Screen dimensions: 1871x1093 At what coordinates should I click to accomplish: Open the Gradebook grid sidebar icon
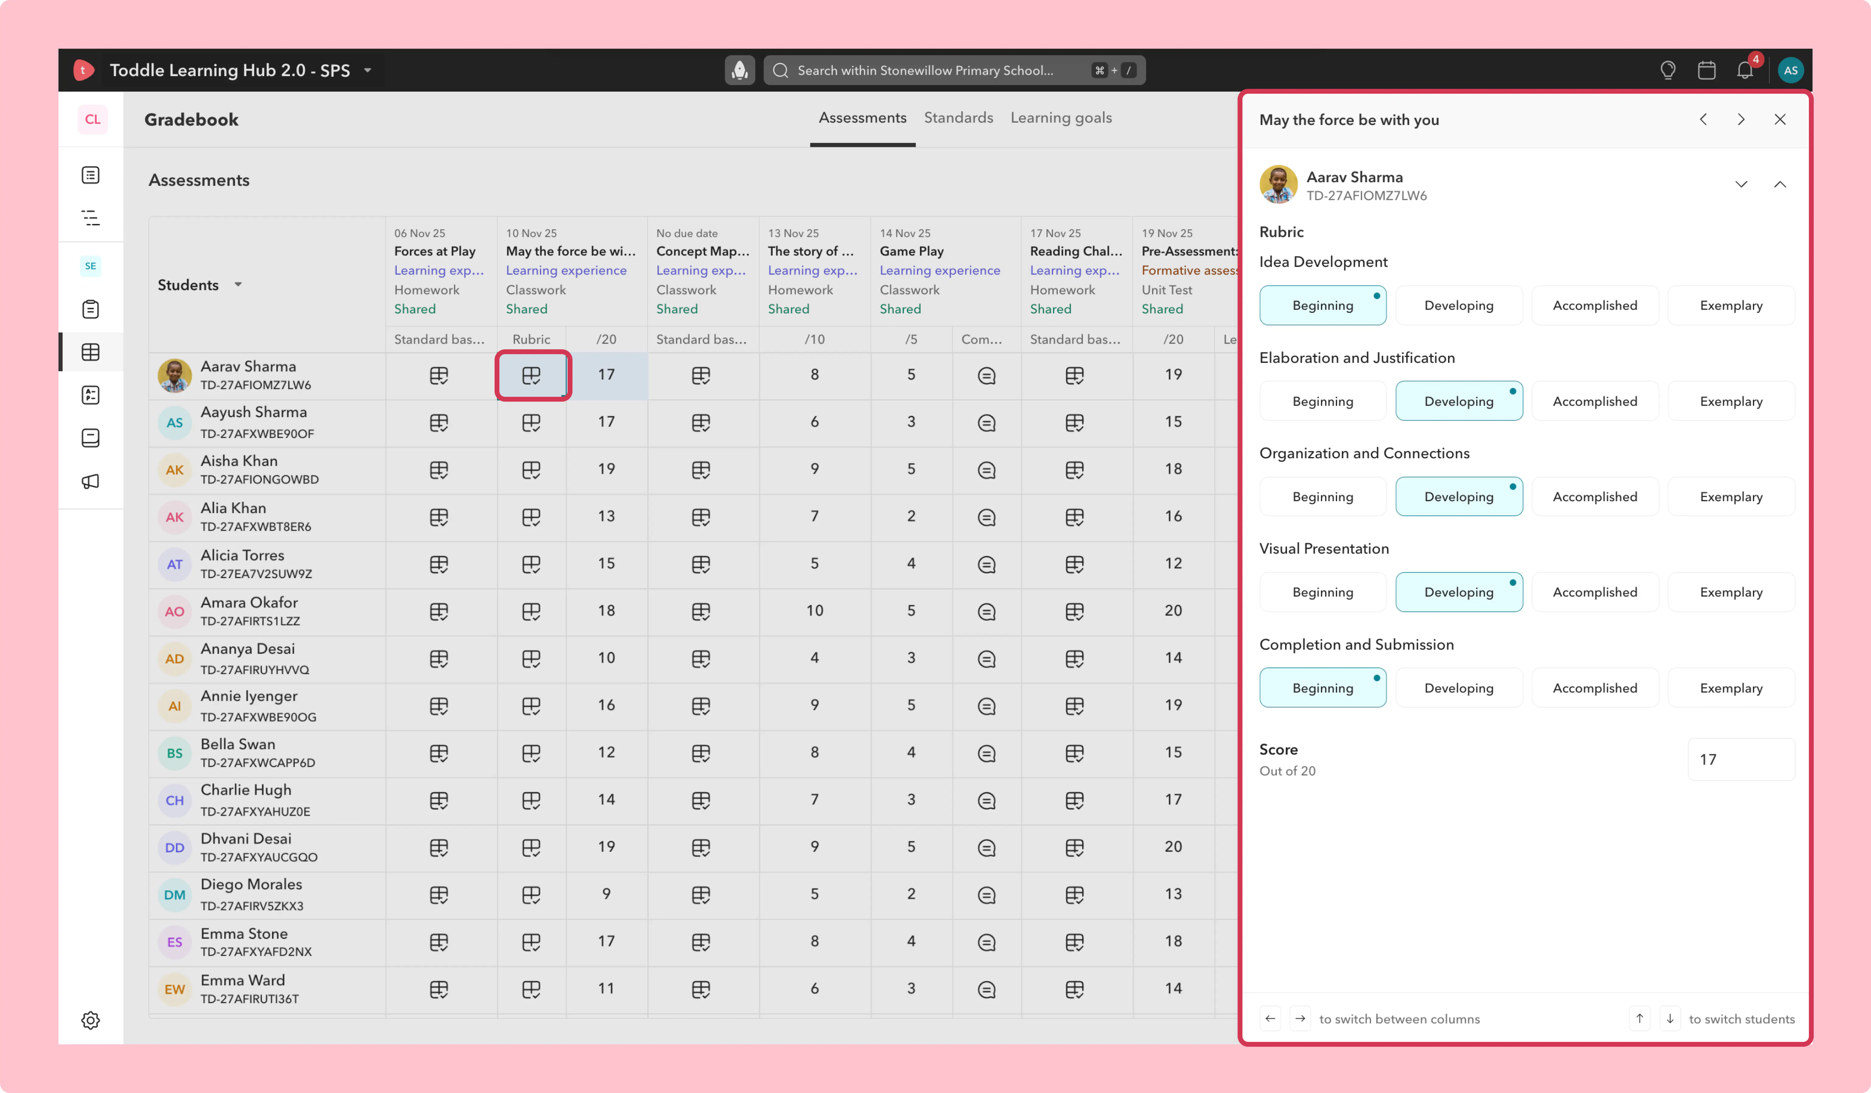(x=90, y=352)
